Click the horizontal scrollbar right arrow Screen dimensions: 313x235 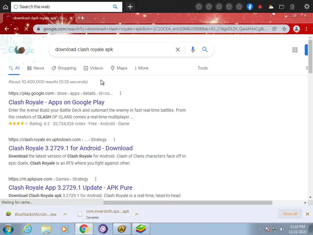pos(305,203)
